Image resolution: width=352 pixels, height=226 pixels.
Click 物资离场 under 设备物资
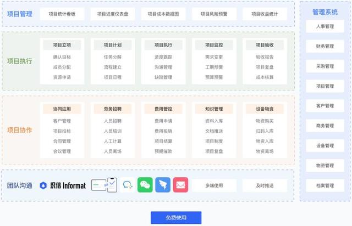(265, 151)
